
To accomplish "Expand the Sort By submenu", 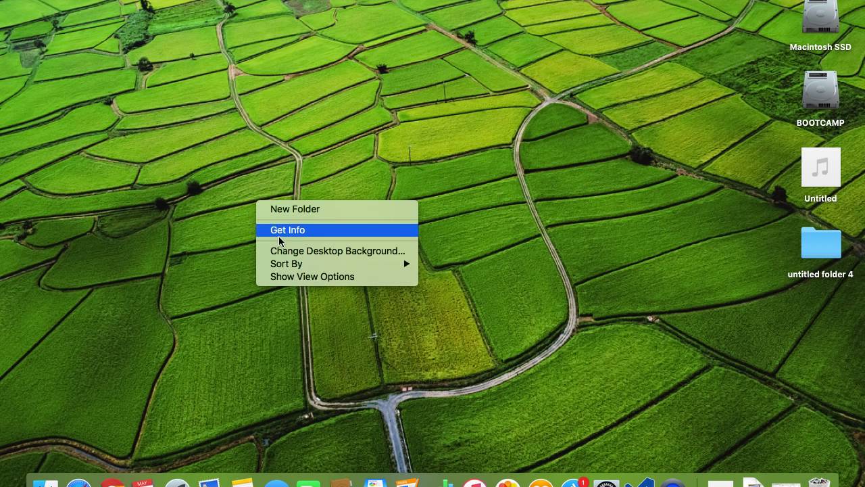I will pos(337,264).
